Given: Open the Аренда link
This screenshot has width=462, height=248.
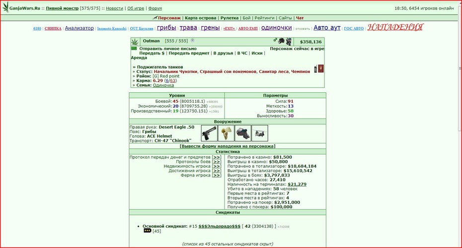Looking at the screenshot, I should pos(139,58).
